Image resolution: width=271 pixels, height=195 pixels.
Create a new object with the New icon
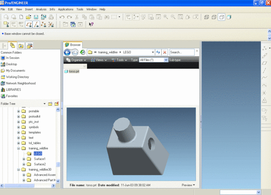tap(21, 17)
